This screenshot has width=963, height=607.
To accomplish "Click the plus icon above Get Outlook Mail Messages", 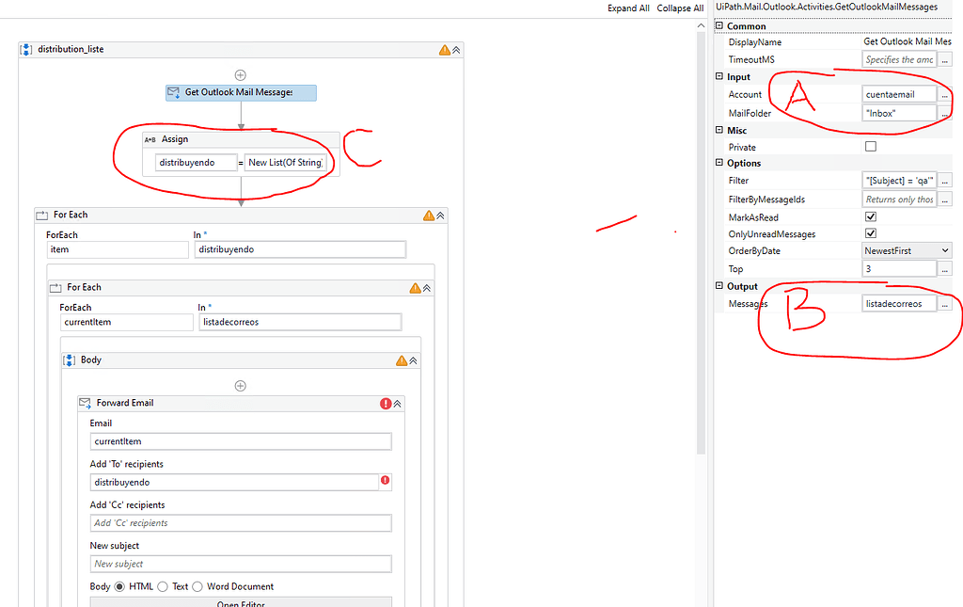I will (x=240, y=74).
